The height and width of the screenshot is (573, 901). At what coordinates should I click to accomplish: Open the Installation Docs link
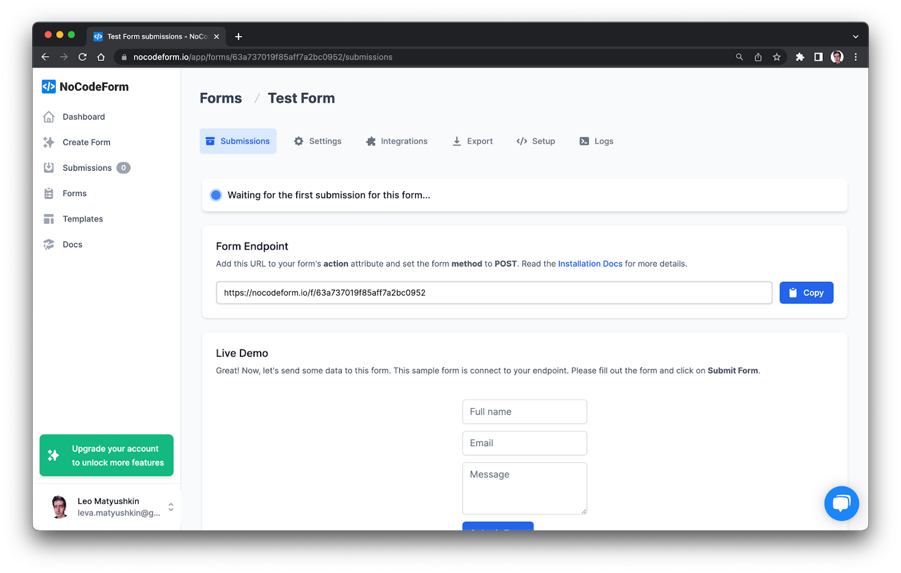click(x=590, y=264)
